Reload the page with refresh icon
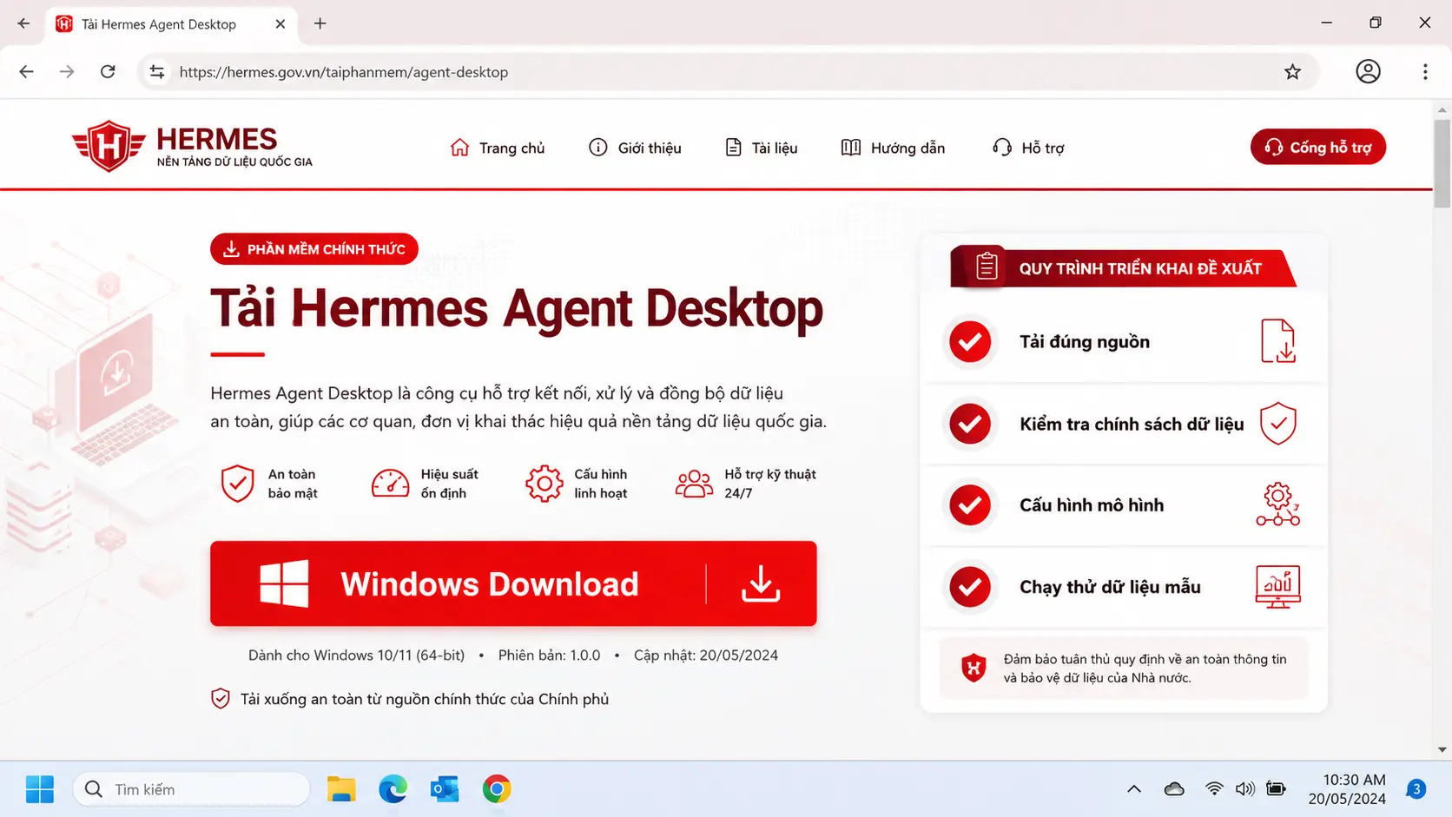The width and height of the screenshot is (1452, 817). 108,72
